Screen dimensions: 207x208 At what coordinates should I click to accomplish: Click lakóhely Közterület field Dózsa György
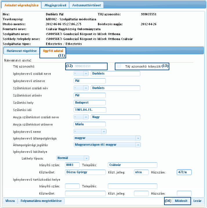pos(85,172)
